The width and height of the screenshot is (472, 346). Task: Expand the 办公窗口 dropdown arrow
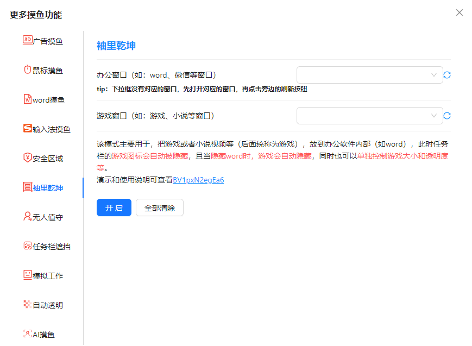pyautogui.click(x=433, y=75)
